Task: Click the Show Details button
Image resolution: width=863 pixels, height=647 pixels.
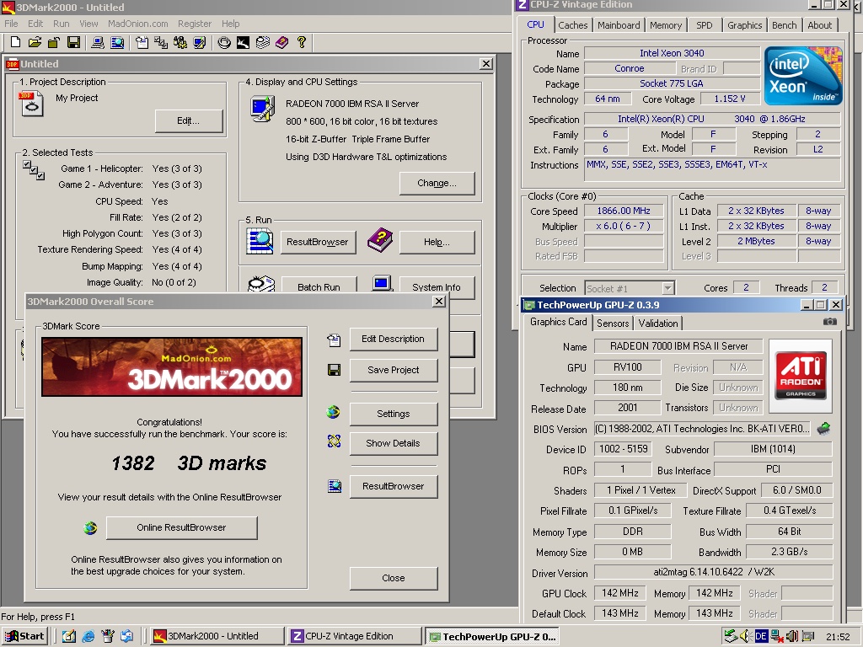Action: pyautogui.click(x=393, y=443)
